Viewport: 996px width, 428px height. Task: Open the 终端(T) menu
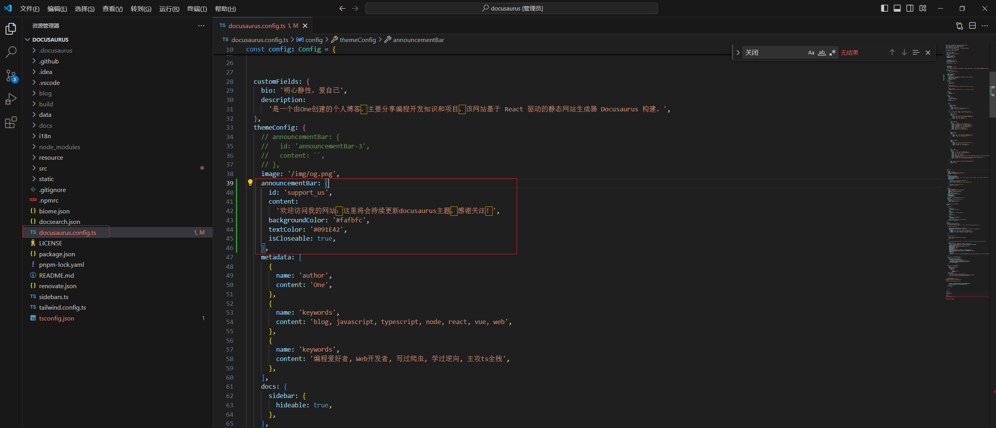[x=197, y=9]
